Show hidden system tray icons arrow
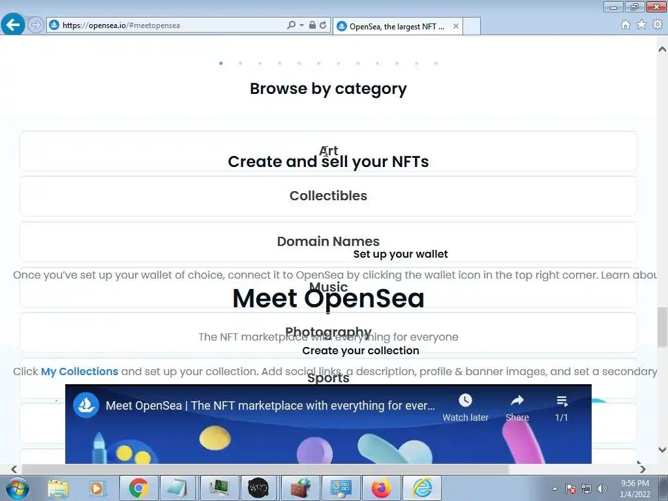Image resolution: width=668 pixels, height=501 pixels. pos(554,489)
